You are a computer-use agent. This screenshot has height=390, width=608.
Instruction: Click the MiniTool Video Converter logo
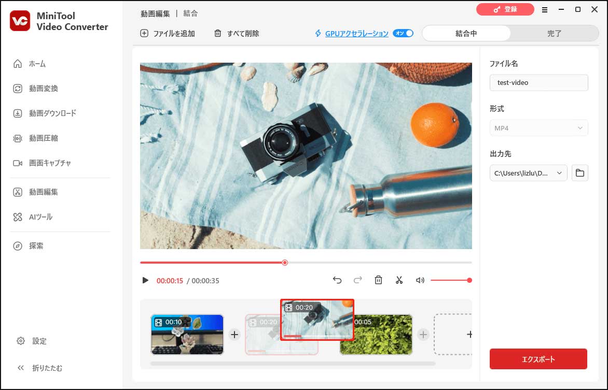point(20,21)
